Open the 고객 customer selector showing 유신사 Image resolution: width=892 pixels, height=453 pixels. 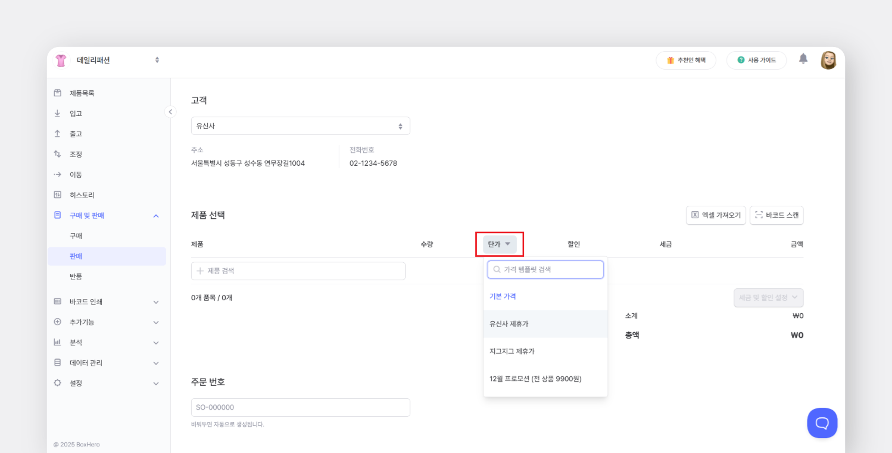[300, 125]
